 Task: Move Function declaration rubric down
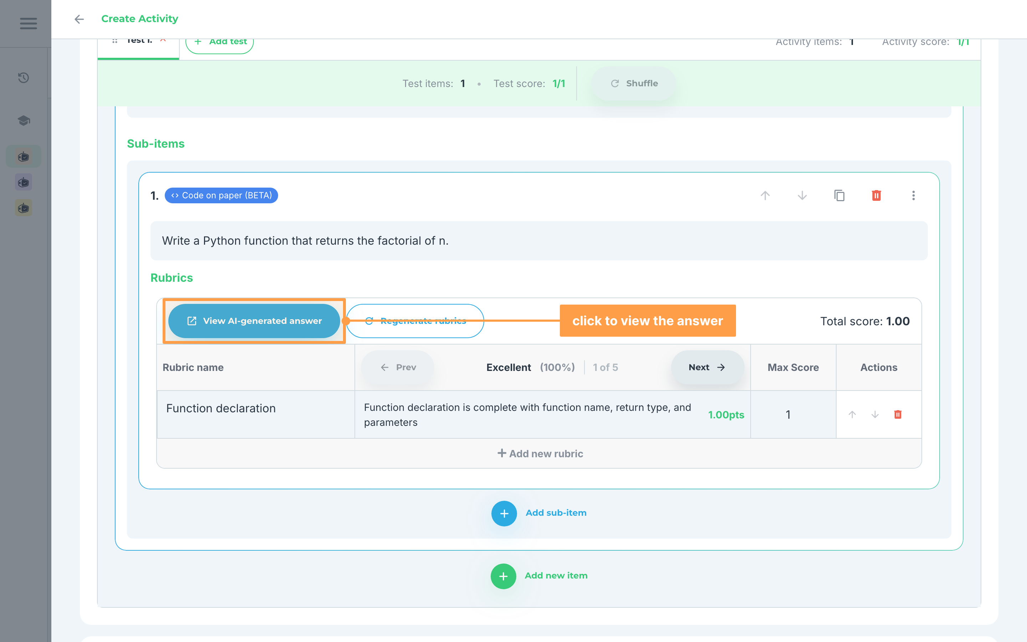click(x=875, y=414)
